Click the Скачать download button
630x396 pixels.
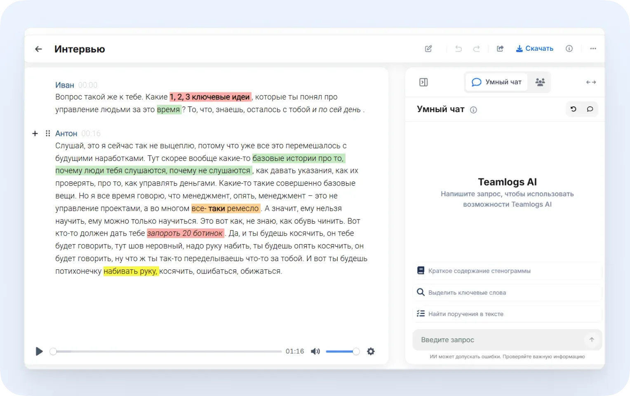[x=535, y=49]
